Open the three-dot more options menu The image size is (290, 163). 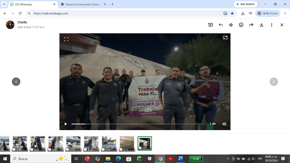[272, 25]
